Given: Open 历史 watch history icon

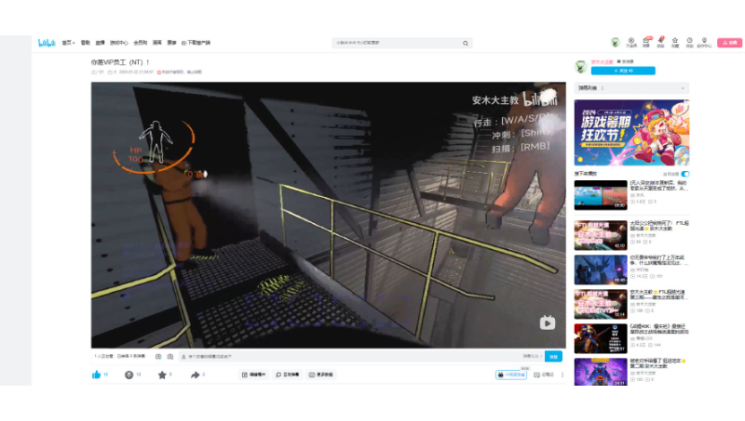Looking at the screenshot, I should (689, 42).
